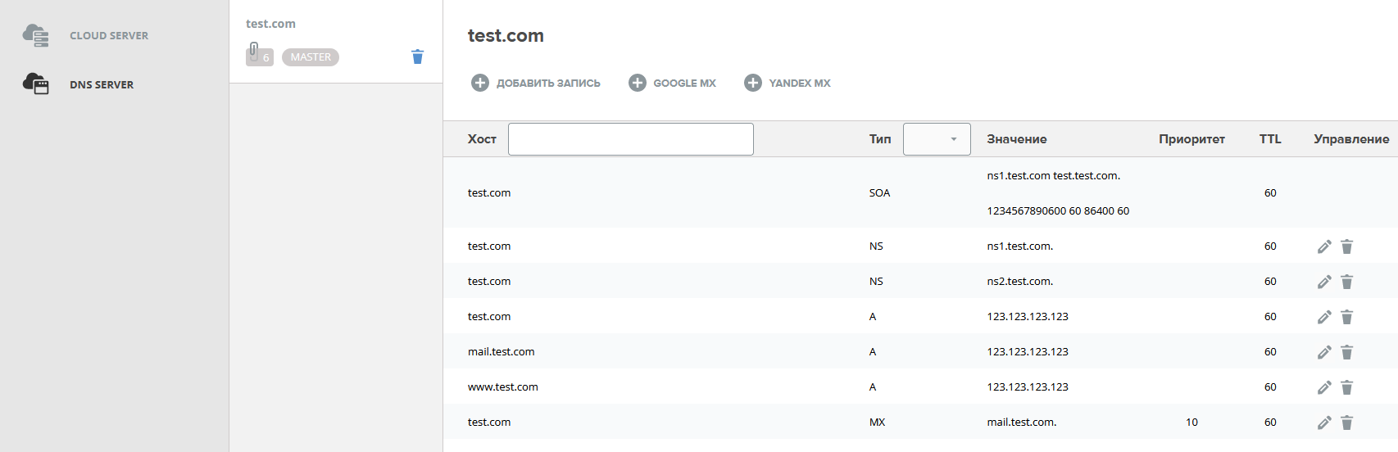
Task: Add Google MX records
Action: (x=672, y=83)
